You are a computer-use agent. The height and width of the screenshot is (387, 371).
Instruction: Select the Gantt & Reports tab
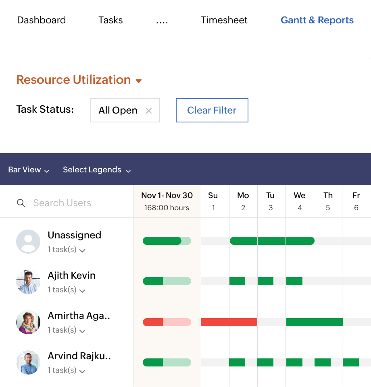(317, 20)
